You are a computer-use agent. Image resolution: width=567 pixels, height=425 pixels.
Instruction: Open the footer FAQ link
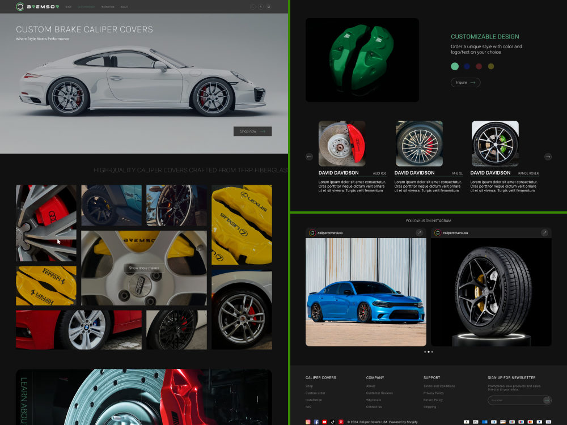tap(308, 406)
